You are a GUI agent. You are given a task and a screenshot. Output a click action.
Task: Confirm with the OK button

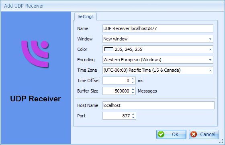[171, 134]
